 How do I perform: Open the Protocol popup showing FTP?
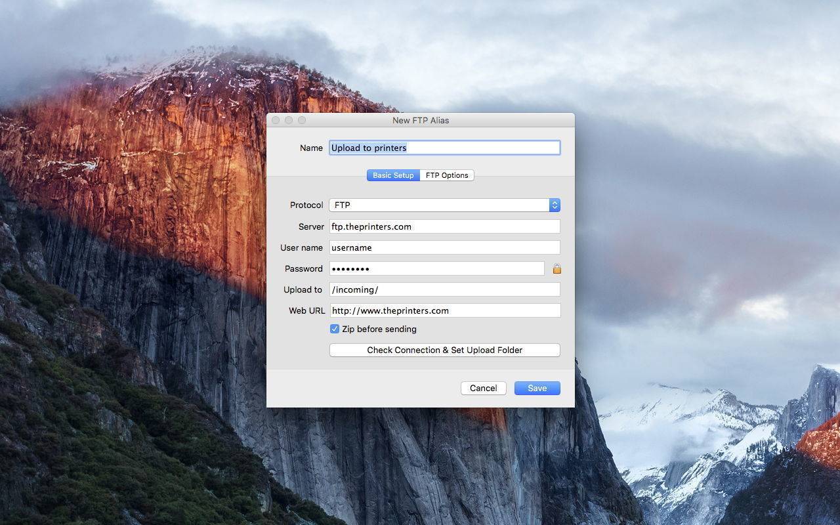(444, 205)
